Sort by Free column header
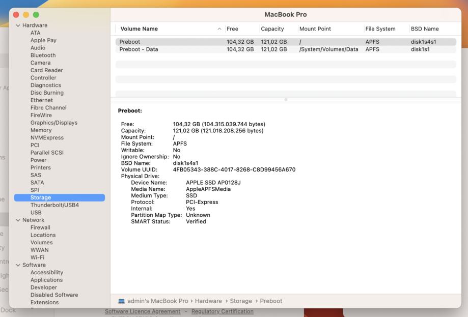Image resolution: width=468 pixels, height=317 pixels. pyautogui.click(x=232, y=29)
